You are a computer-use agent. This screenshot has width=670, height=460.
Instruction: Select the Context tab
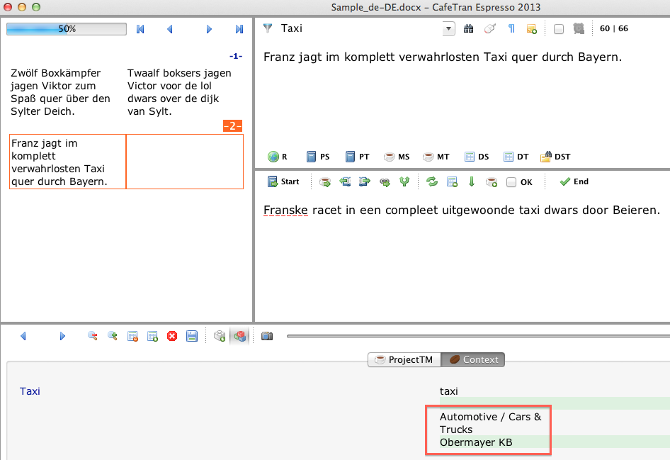[472, 359]
